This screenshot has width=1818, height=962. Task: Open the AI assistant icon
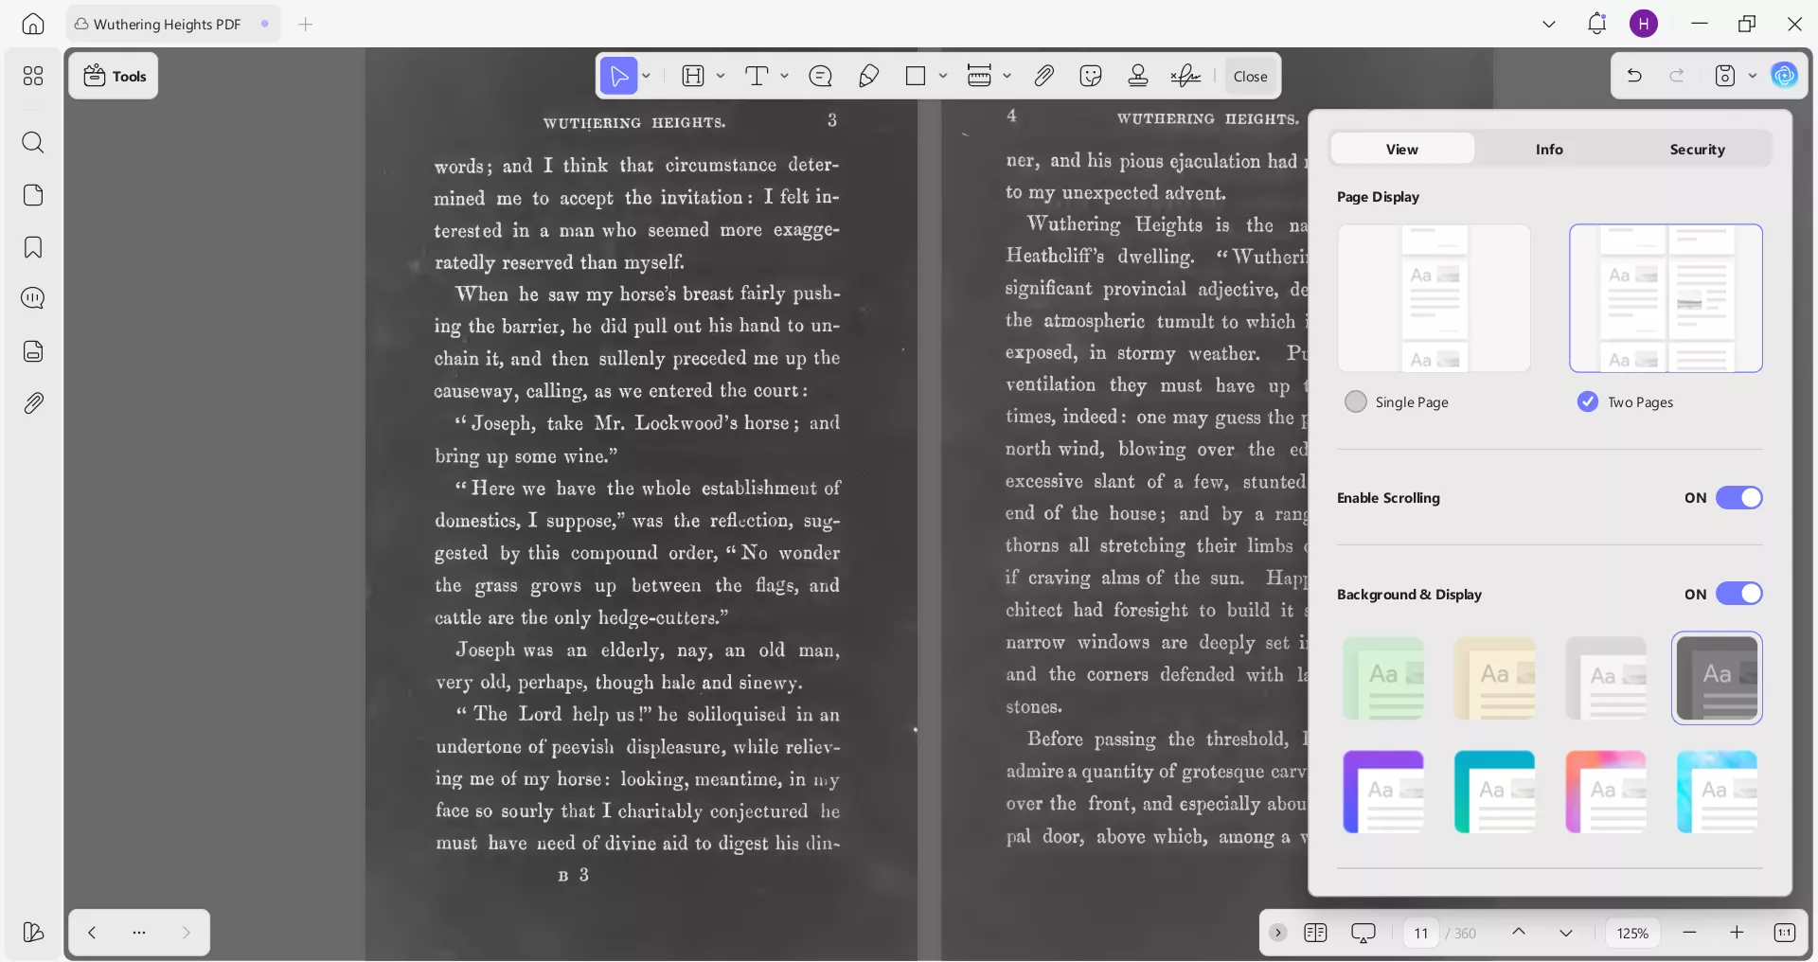[1785, 76]
